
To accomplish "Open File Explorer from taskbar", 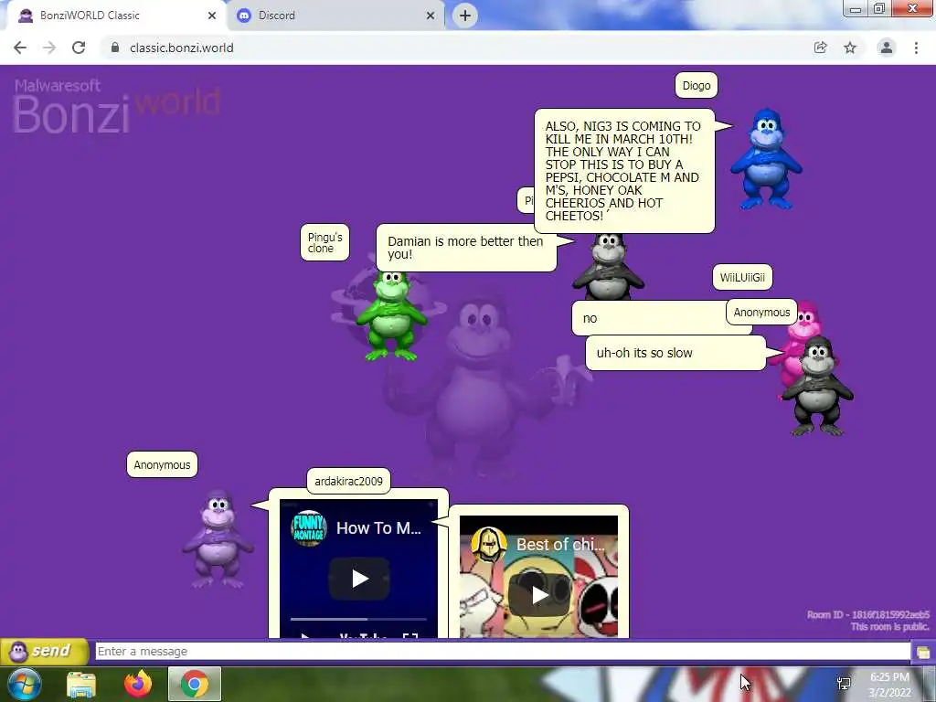I will pos(81,684).
